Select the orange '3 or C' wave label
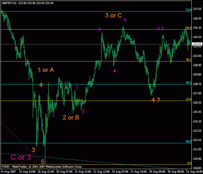This screenshot has height=174, width=203. [x=113, y=15]
